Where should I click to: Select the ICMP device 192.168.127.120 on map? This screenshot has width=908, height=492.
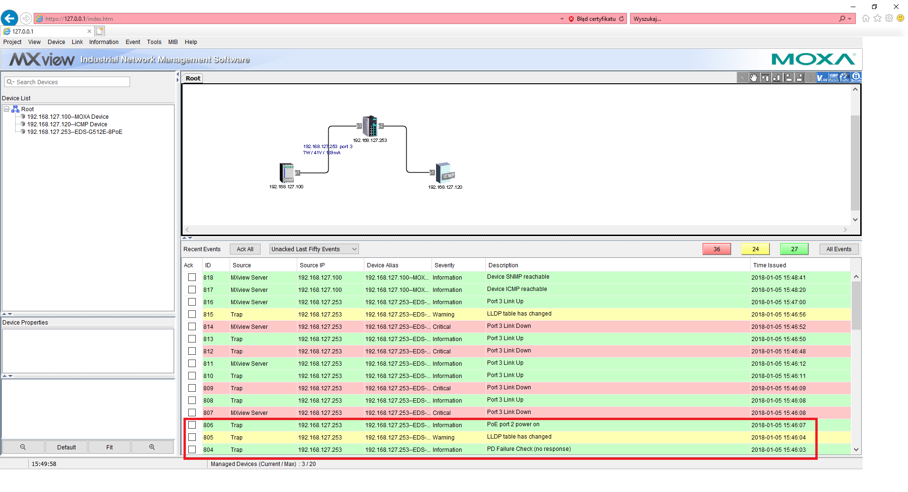point(445,173)
